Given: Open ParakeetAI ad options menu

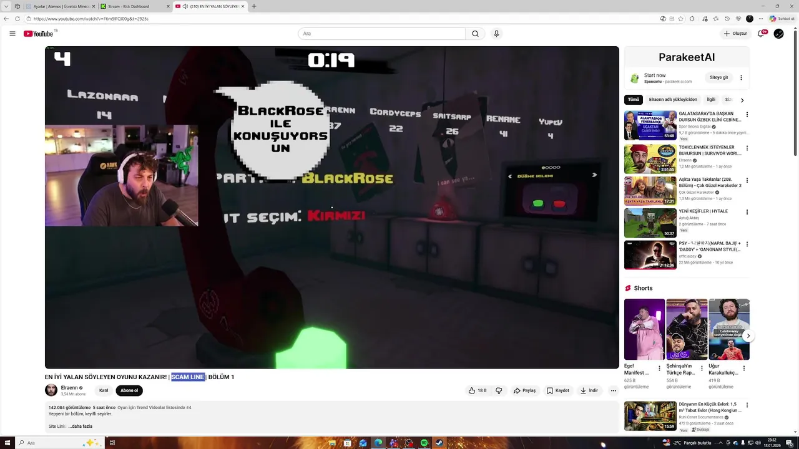Looking at the screenshot, I should (x=741, y=78).
